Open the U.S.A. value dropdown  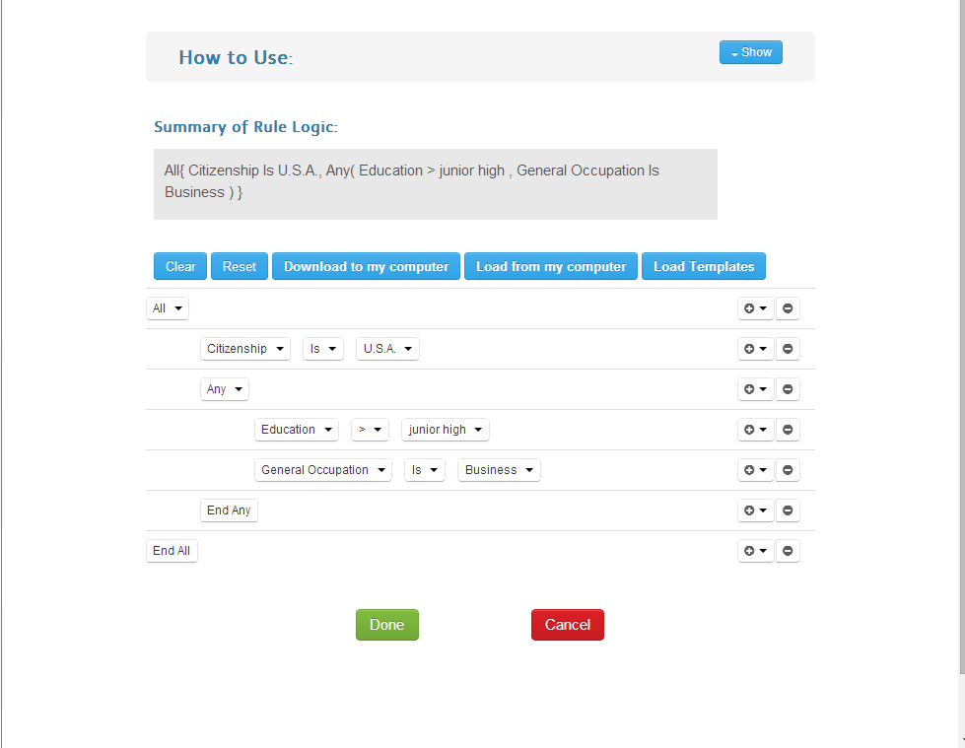point(387,349)
